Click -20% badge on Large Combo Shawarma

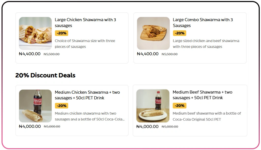(x=180, y=33)
